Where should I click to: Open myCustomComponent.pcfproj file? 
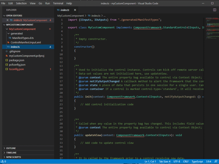point(27,56)
